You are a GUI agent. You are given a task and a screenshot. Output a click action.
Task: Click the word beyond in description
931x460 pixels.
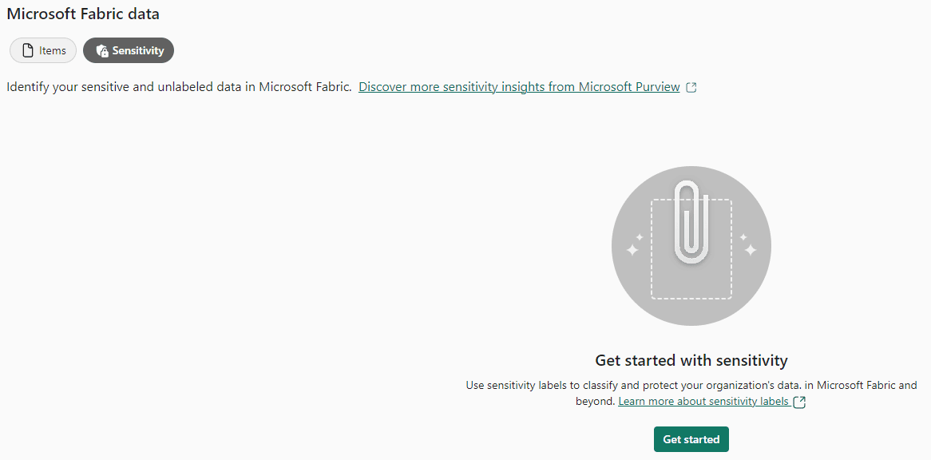[595, 402]
